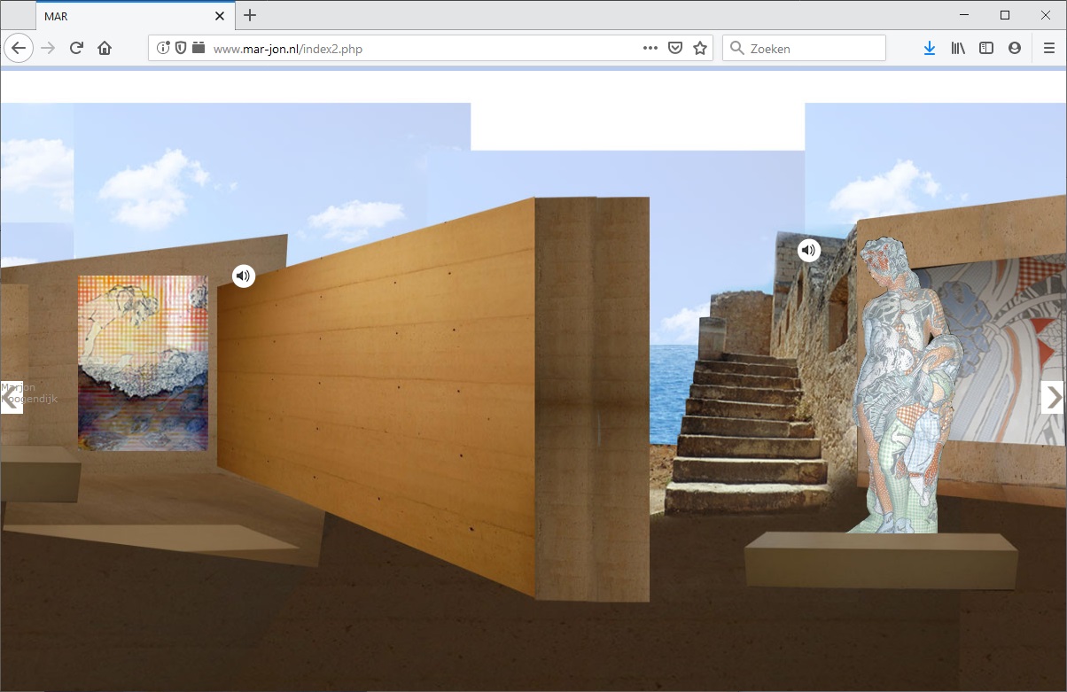The height and width of the screenshot is (692, 1067).
Task: Play audio icon near the statue
Action: click(x=808, y=251)
